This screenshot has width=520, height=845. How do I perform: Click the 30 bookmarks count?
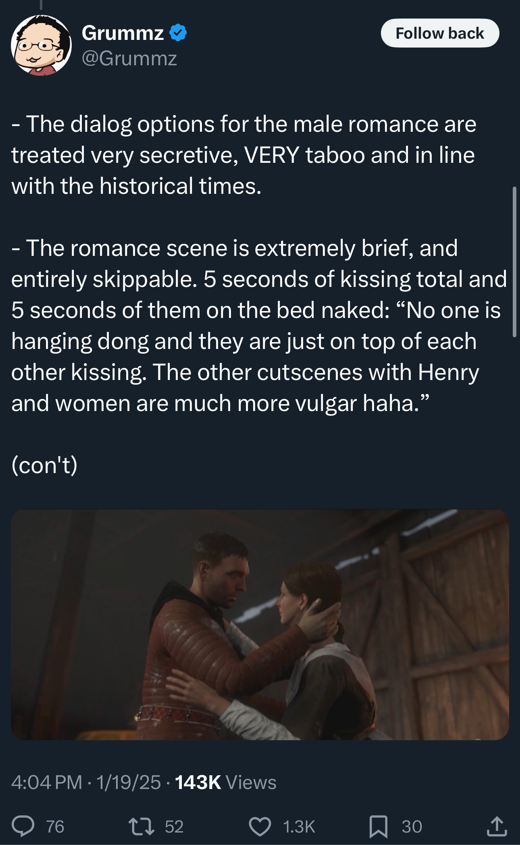tap(412, 826)
